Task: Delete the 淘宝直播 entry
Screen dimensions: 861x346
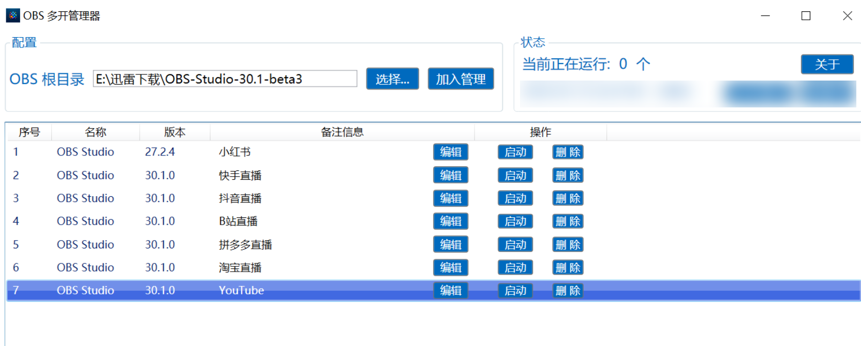Action: coord(568,268)
